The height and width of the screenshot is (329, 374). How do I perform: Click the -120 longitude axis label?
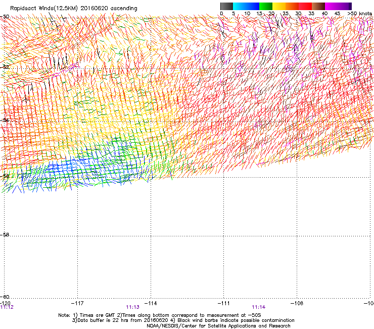(5, 303)
